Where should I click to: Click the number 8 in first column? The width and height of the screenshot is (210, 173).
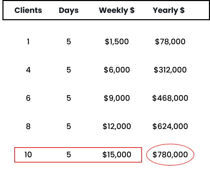pyautogui.click(x=28, y=127)
